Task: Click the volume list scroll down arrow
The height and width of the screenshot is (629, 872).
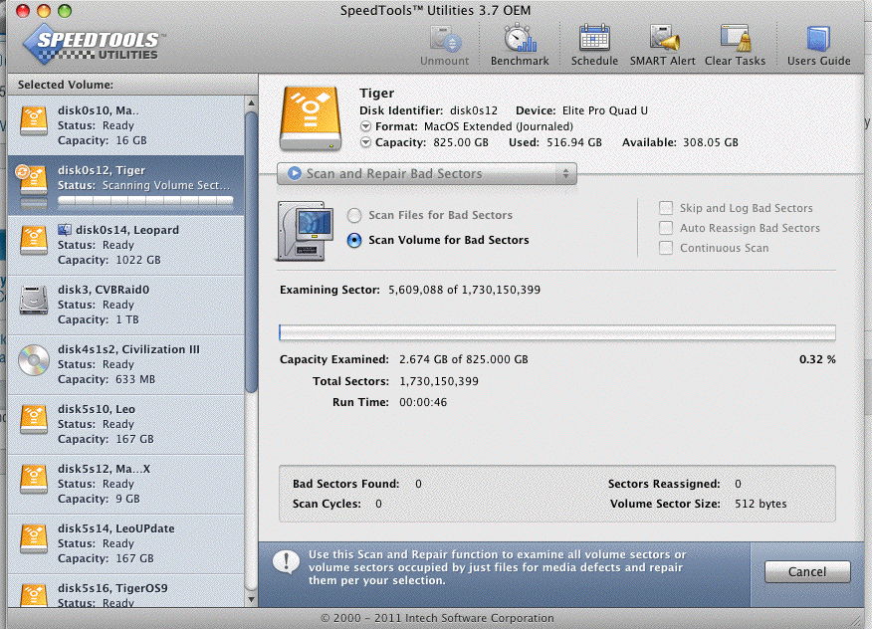Action: click(x=251, y=599)
